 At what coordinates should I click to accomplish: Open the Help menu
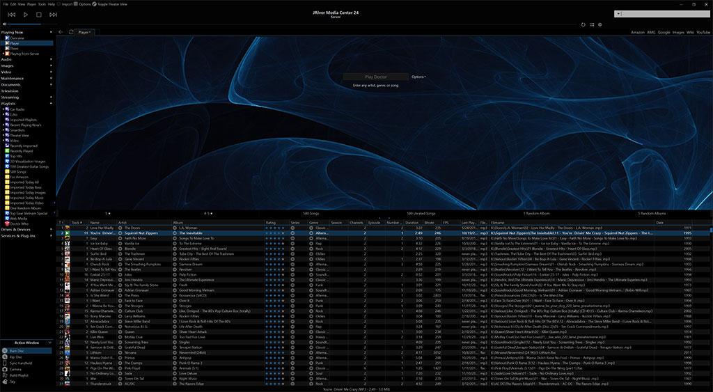pos(52,4)
